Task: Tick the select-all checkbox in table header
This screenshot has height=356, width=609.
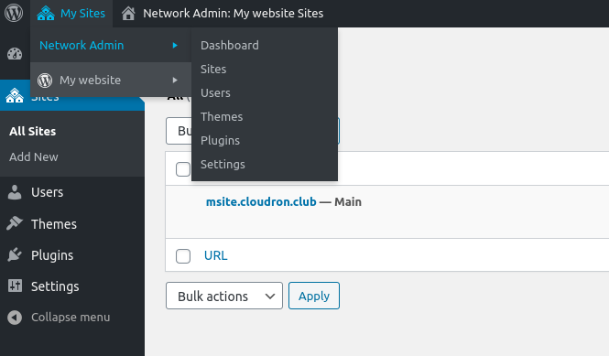Action: coord(183,169)
